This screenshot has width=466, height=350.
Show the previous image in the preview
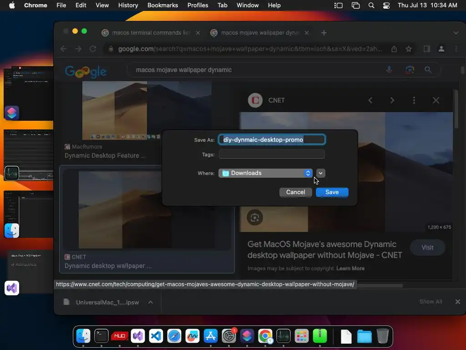370,100
